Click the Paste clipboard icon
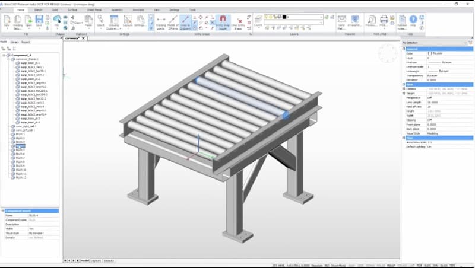The height and width of the screenshot is (268, 475). coord(88,20)
